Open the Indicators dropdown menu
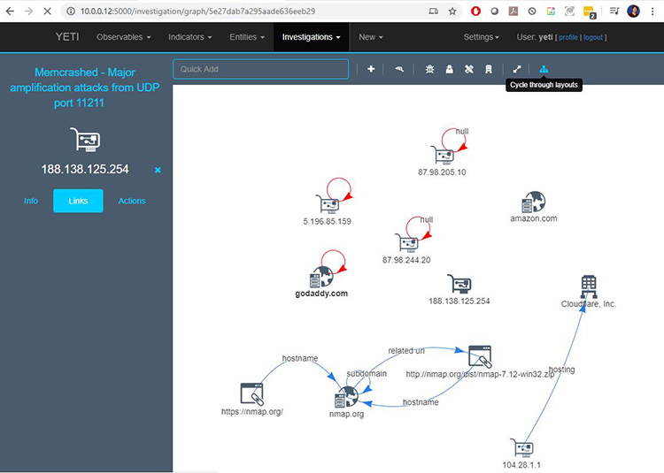Image resolution: width=664 pixels, height=473 pixels. 190,37
